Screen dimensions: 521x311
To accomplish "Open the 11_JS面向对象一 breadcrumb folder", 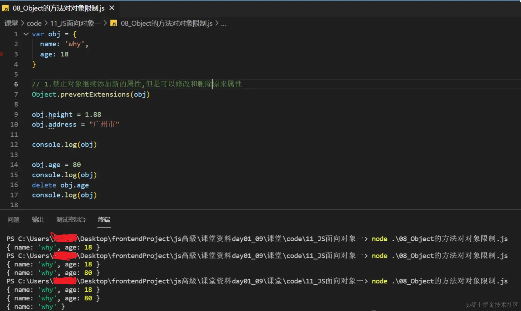I will (76, 23).
